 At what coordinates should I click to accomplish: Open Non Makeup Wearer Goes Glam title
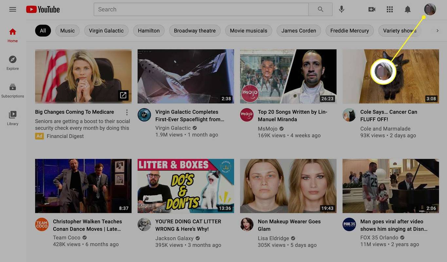(x=289, y=225)
